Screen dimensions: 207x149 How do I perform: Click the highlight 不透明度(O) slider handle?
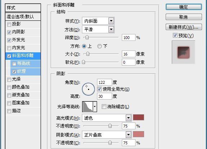[x=110, y=126]
